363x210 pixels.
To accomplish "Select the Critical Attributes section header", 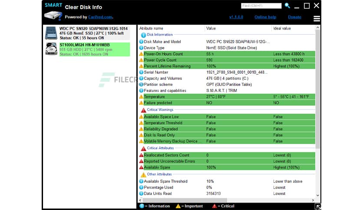I will click(x=160, y=148).
